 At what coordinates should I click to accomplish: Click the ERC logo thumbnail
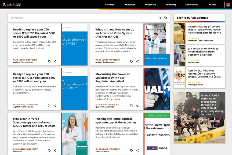[179, 77]
